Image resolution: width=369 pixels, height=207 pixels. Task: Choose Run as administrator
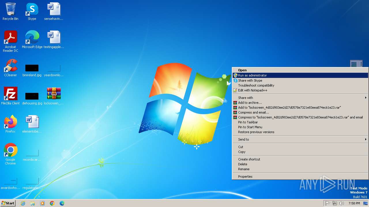300,75
